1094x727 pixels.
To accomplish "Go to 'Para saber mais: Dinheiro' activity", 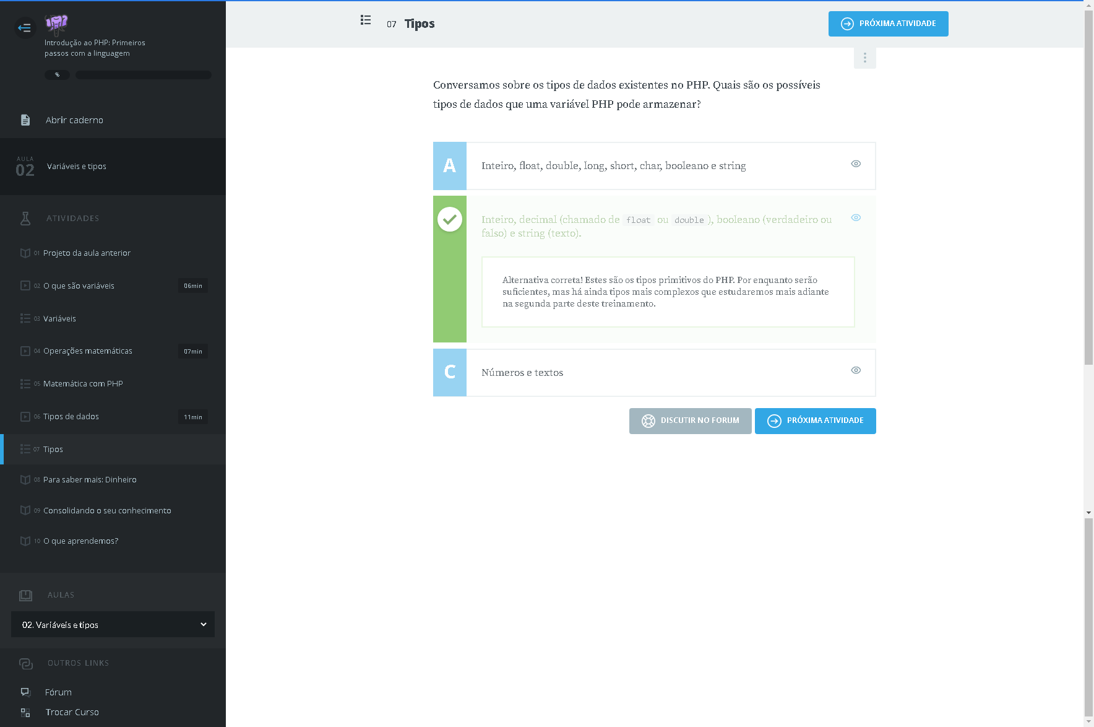I will pyautogui.click(x=90, y=480).
